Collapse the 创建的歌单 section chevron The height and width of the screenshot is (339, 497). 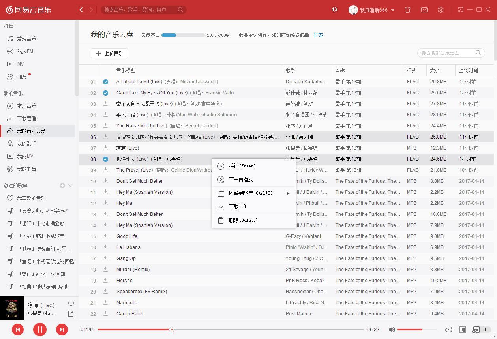pos(70,185)
